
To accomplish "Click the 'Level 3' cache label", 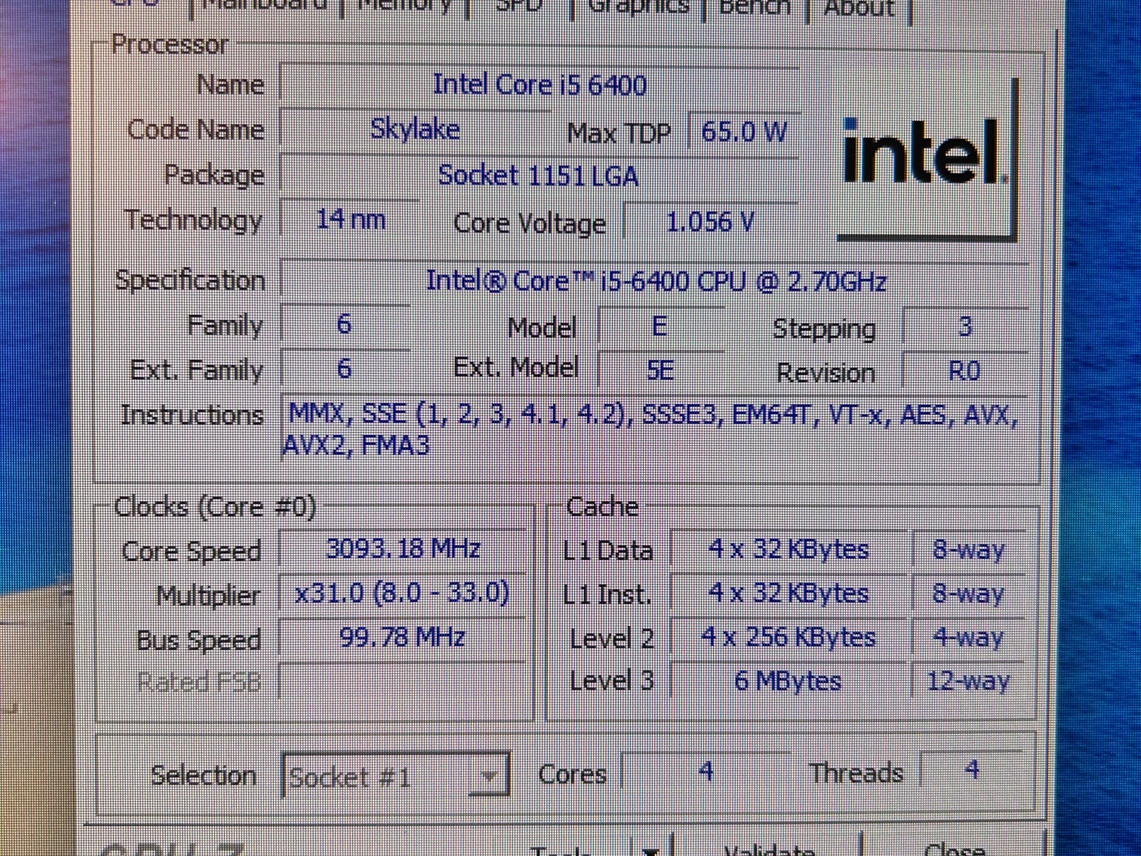I will point(611,681).
